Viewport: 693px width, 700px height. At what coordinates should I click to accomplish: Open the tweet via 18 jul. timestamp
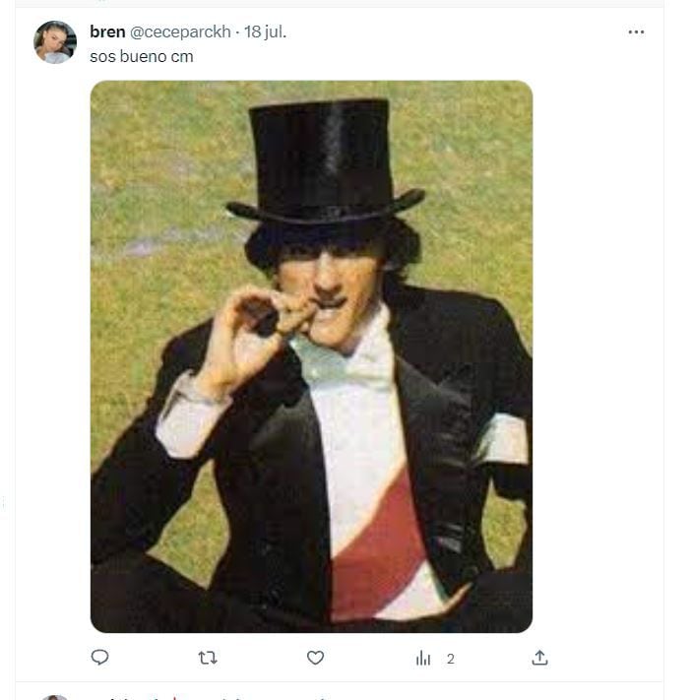[x=265, y=32]
